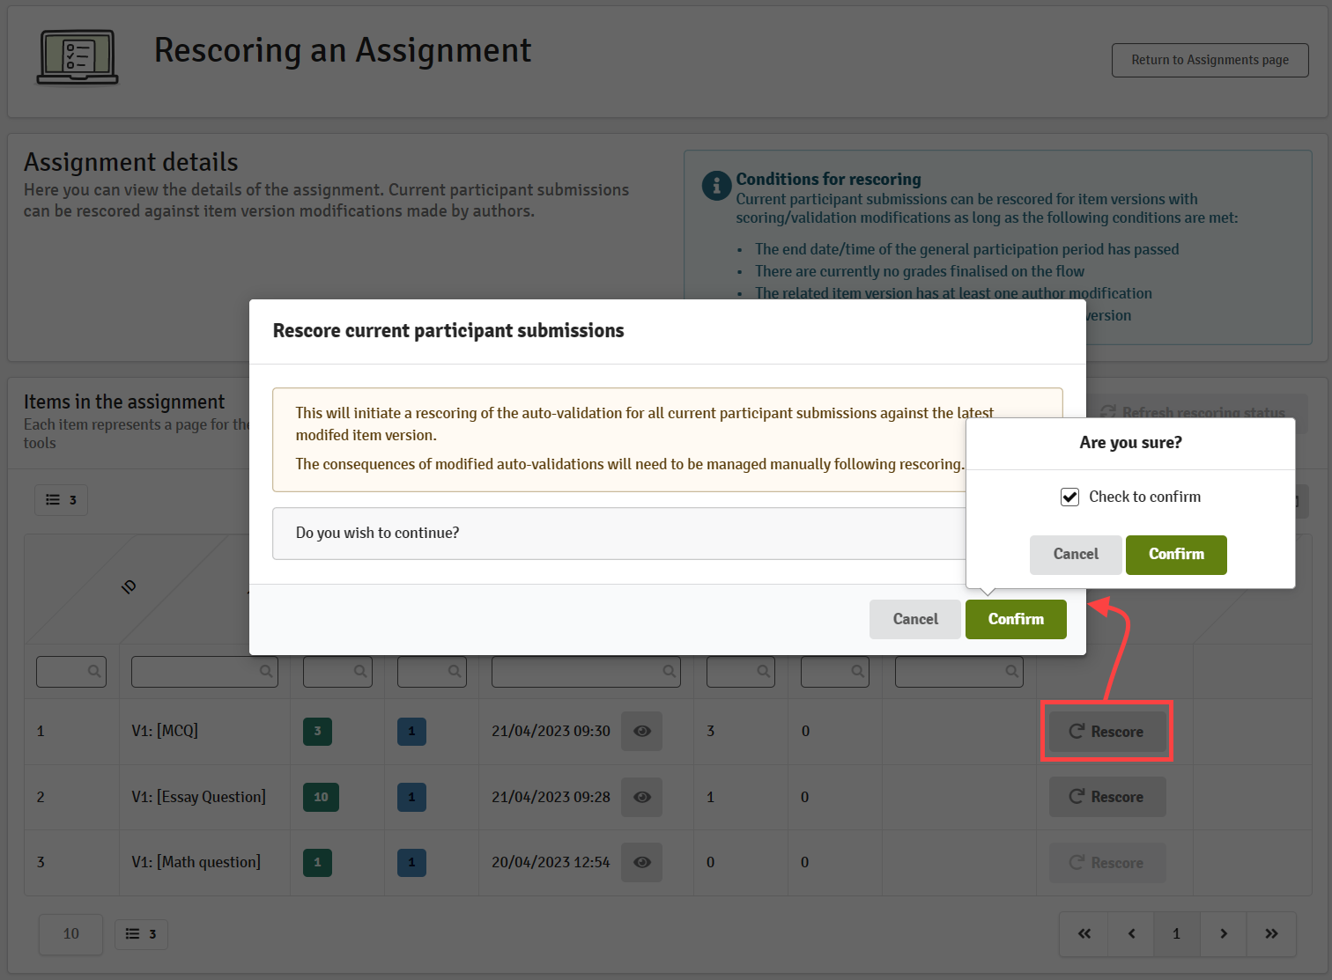Go to the last page of results
This screenshot has height=980, width=1332.
tap(1271, 934)
